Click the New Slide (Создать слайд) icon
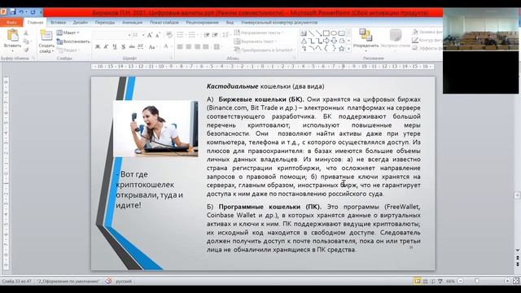This screenshot has width=521, height=293. coord(46,36)
